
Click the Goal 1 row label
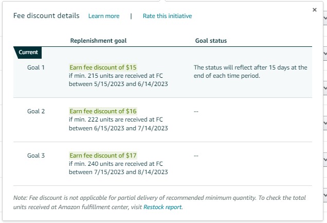[x=36, y=67]
